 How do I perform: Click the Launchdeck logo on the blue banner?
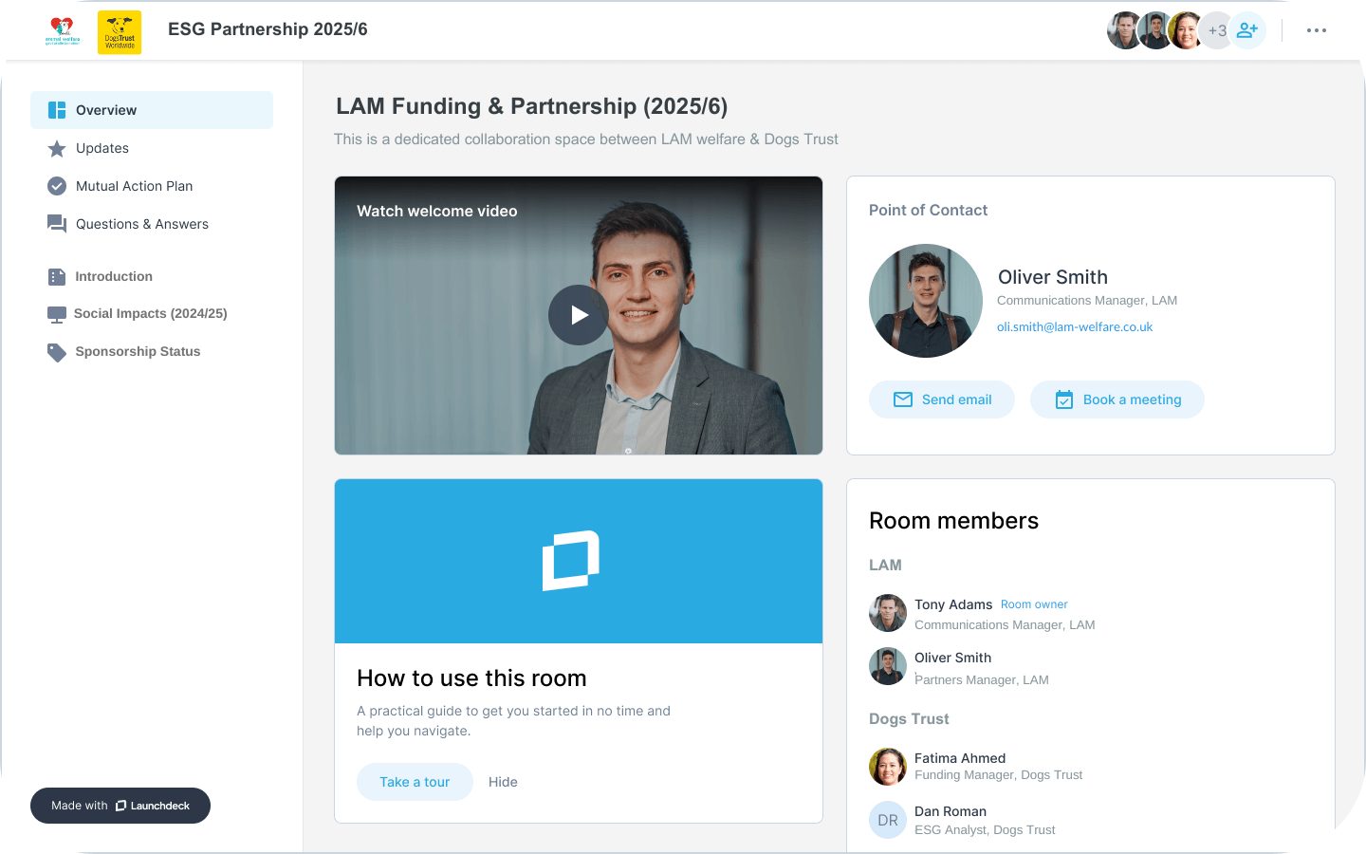571,561
